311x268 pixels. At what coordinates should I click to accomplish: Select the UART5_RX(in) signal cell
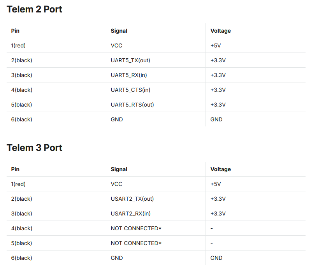[x=129, y=75]
